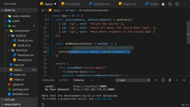Maximize terminal panel with up chevron
The image size is (190, 107).
tap(177, 80)
